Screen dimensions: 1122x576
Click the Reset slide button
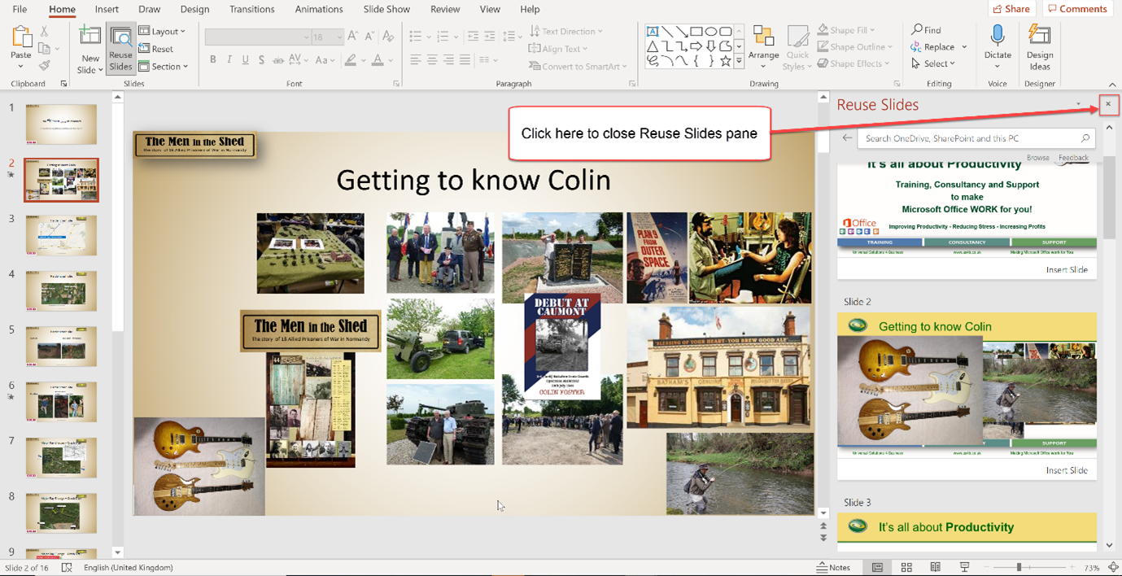(x=155, y=49)
